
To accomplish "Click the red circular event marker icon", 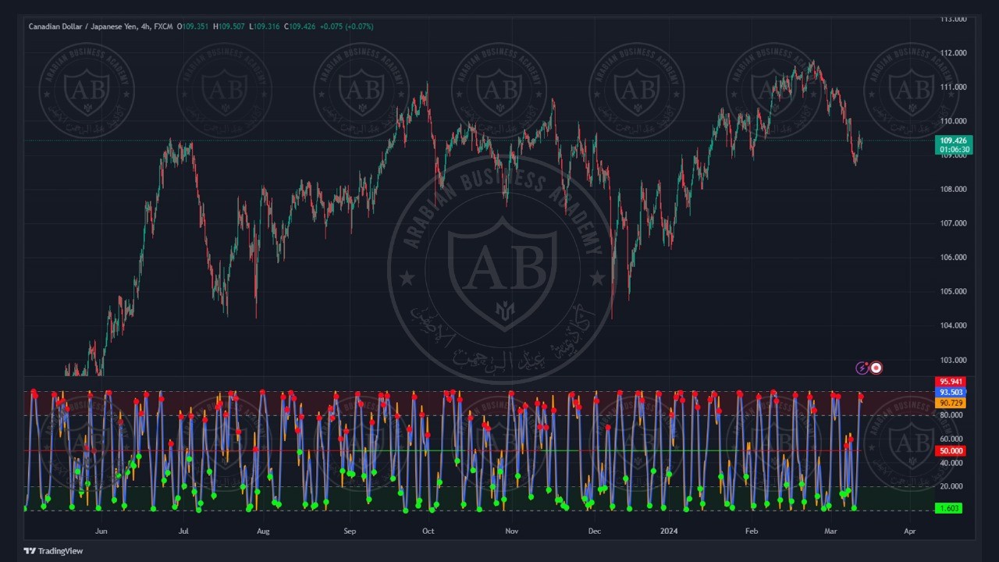I will pyautogui.click(x=876, y=368).
